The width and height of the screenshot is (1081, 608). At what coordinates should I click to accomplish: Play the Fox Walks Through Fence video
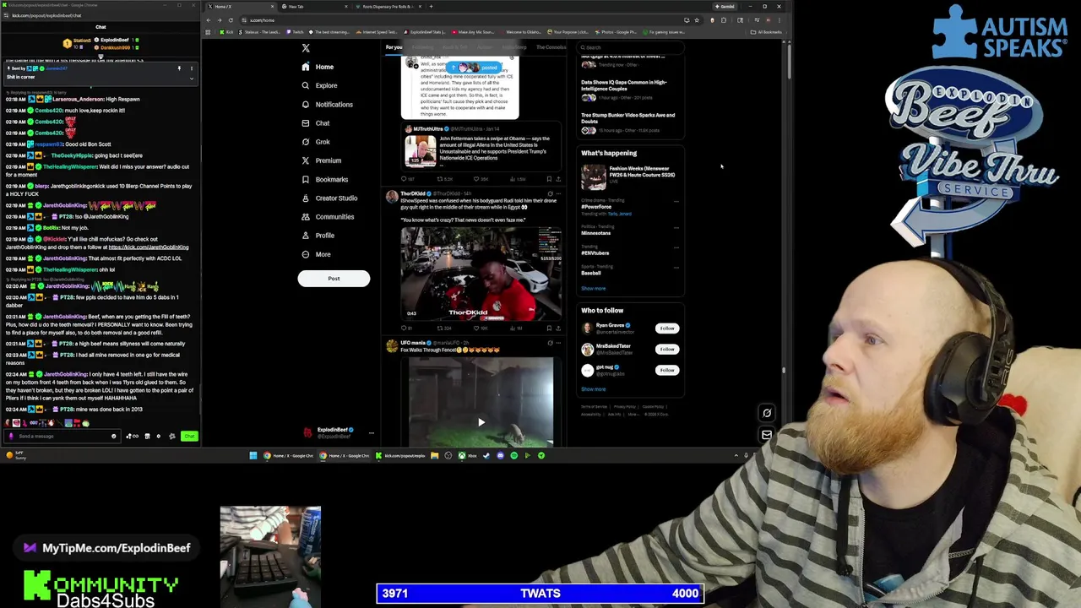(x=481, y=421)
